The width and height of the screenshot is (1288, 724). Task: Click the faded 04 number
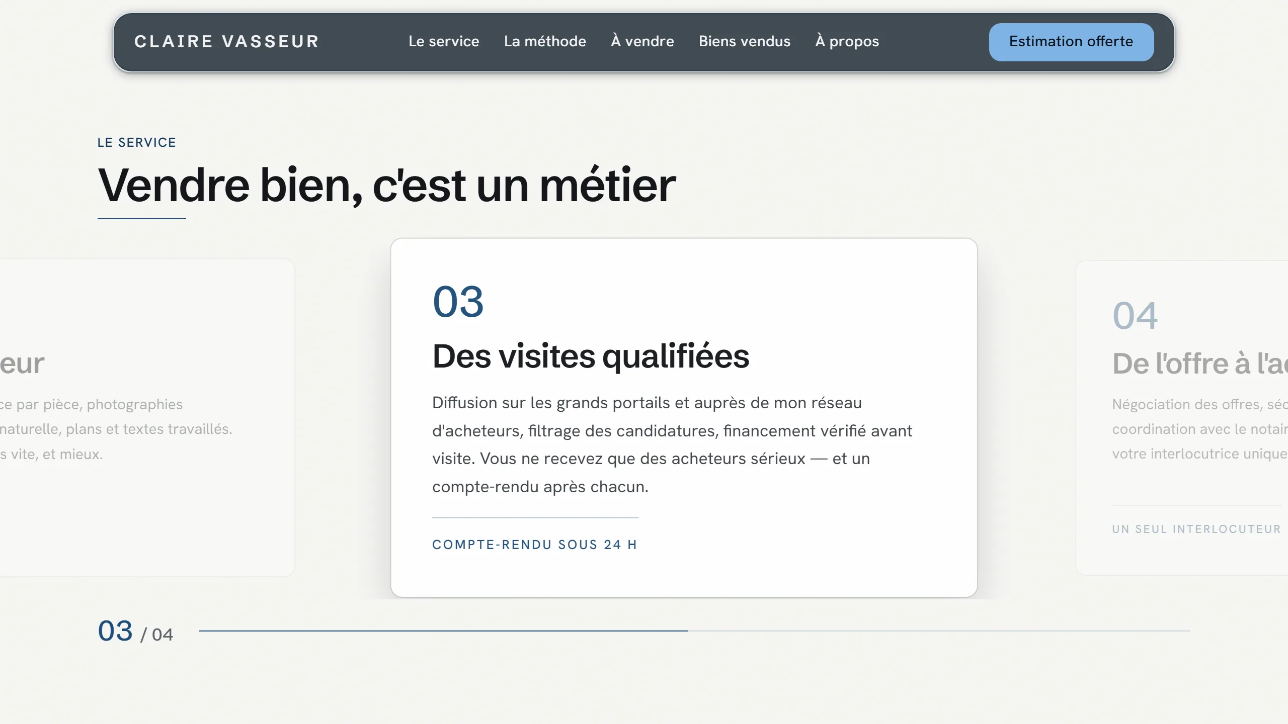click(x=1135, y=316)
